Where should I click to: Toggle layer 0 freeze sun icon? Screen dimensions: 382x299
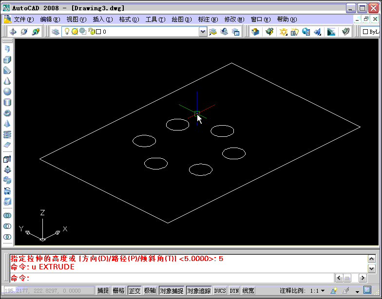click(x=75, y=31)
